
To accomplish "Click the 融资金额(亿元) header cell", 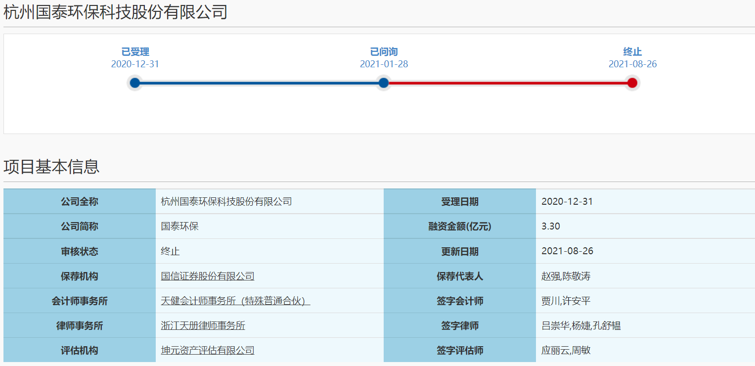I will tap(460, 227).
